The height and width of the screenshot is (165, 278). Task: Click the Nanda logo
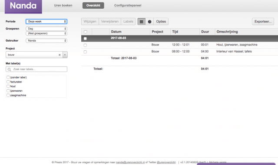[x=23, y=7]
